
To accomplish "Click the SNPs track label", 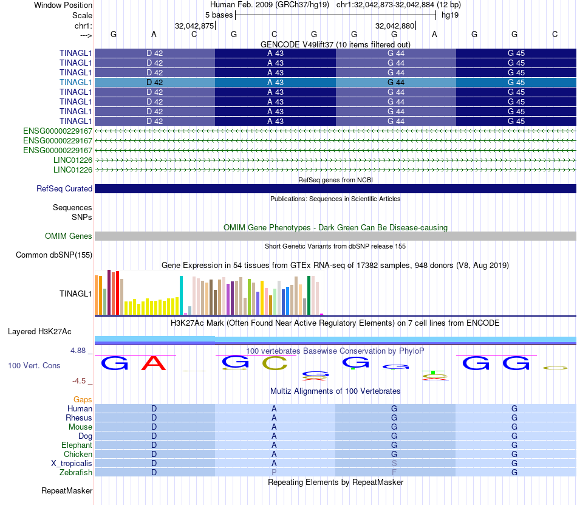I will click(x=82, y=217).
